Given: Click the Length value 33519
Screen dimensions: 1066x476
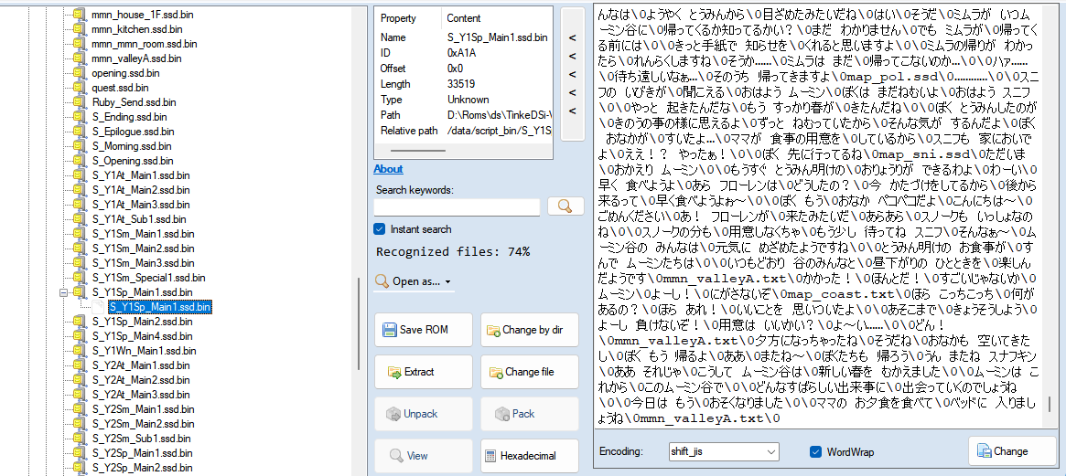Looking at the screenshot, I should click(x=461, y=84).
